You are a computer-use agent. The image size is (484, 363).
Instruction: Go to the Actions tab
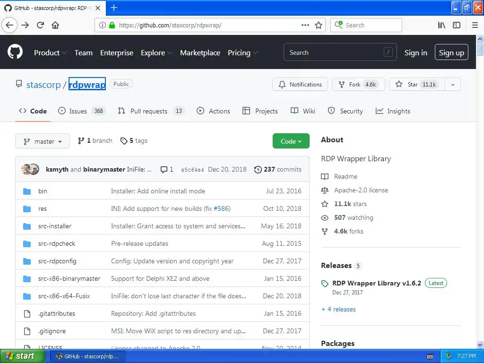pos(213,111)
